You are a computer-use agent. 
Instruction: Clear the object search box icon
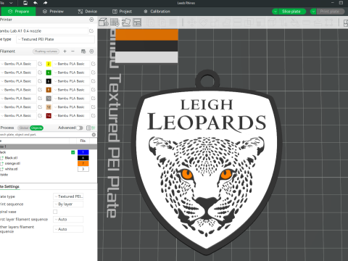point(94,134)
